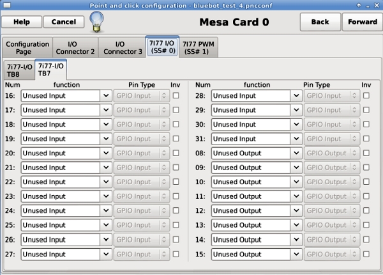The height and width of the screenshot is (275, 383).
Task: Go Forward to next page
Action: 363,22
